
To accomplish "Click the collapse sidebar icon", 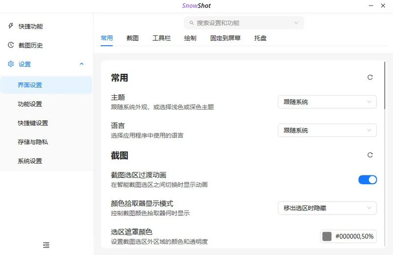I will point(46,245).
